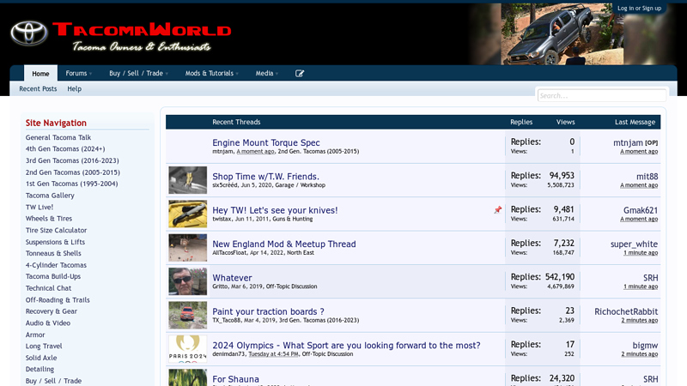Open super_white's profile link
Viewport: 687px width, 386px height.
point(634,244)
